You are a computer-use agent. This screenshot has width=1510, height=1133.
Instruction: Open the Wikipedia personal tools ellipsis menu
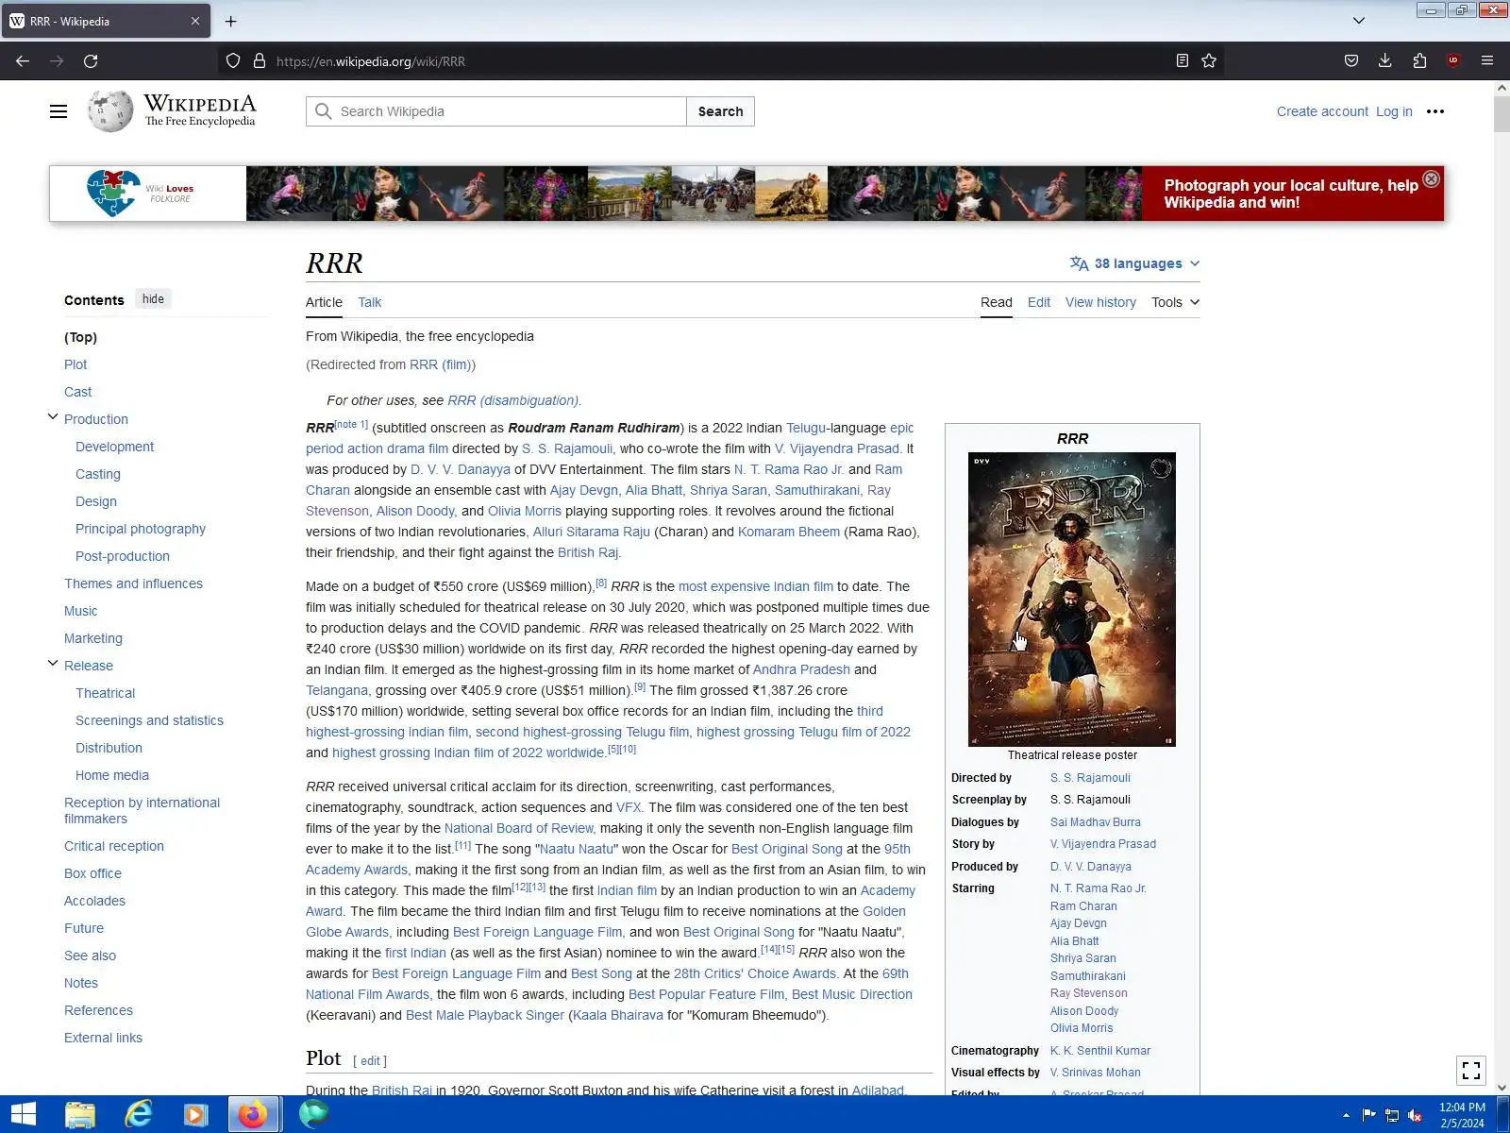pyautogui.click(x=1435, y=111)
